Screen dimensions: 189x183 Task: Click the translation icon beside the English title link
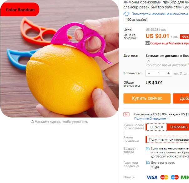[126, 14]
